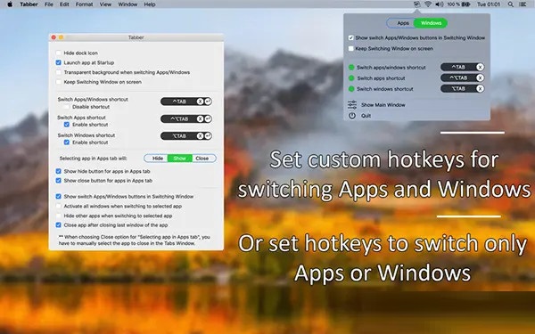
Task: Clear Switch Apps/Windows shortcut in main window
Action: (200, 102)
